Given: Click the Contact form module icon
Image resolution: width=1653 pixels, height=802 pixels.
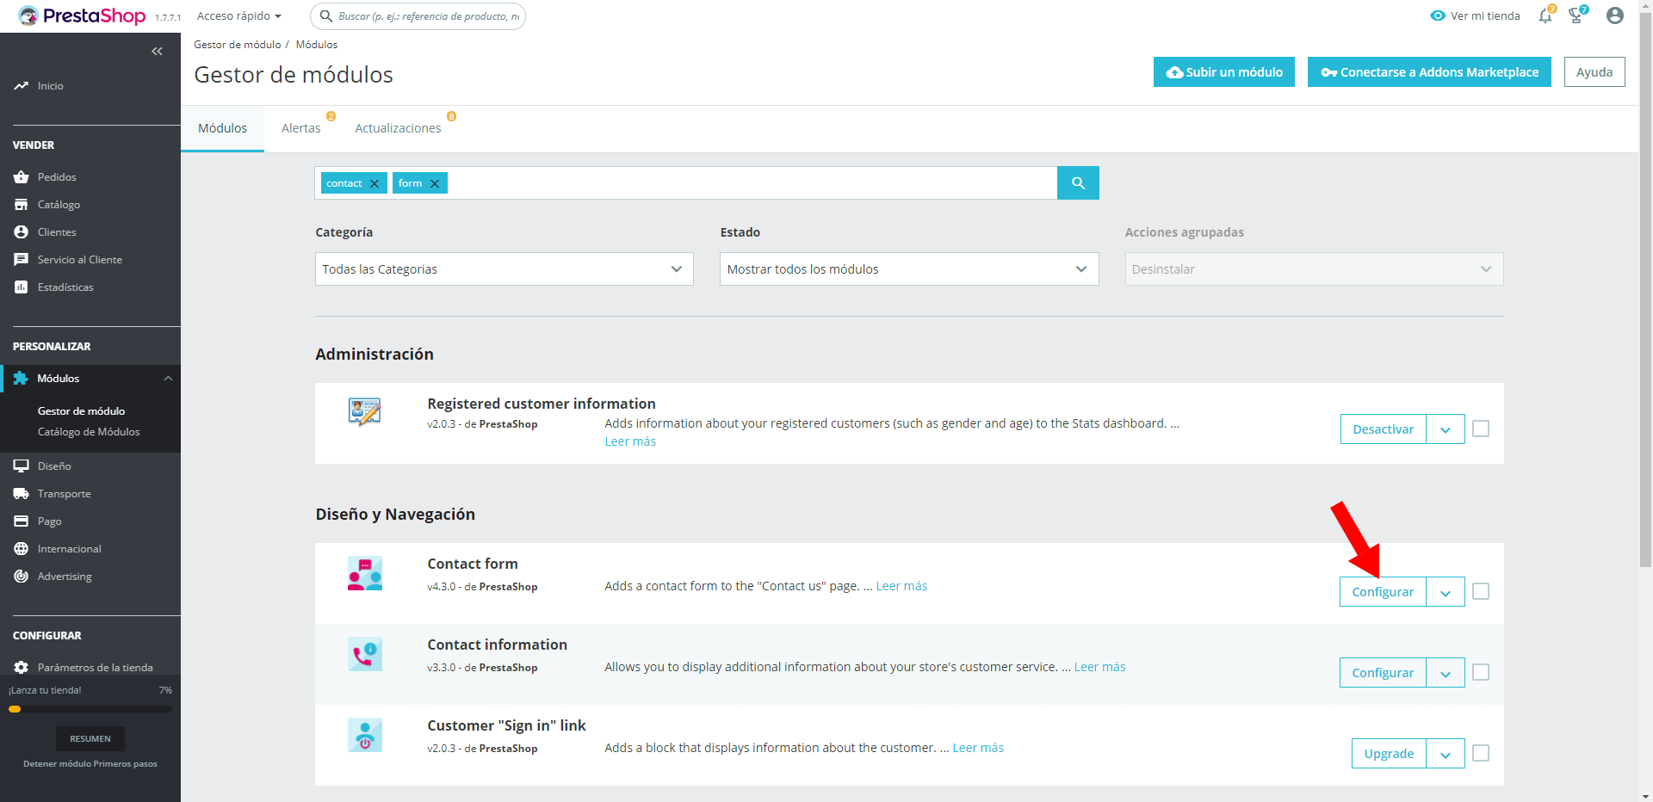Looking at the screenshot, I should tap(365, 574).
